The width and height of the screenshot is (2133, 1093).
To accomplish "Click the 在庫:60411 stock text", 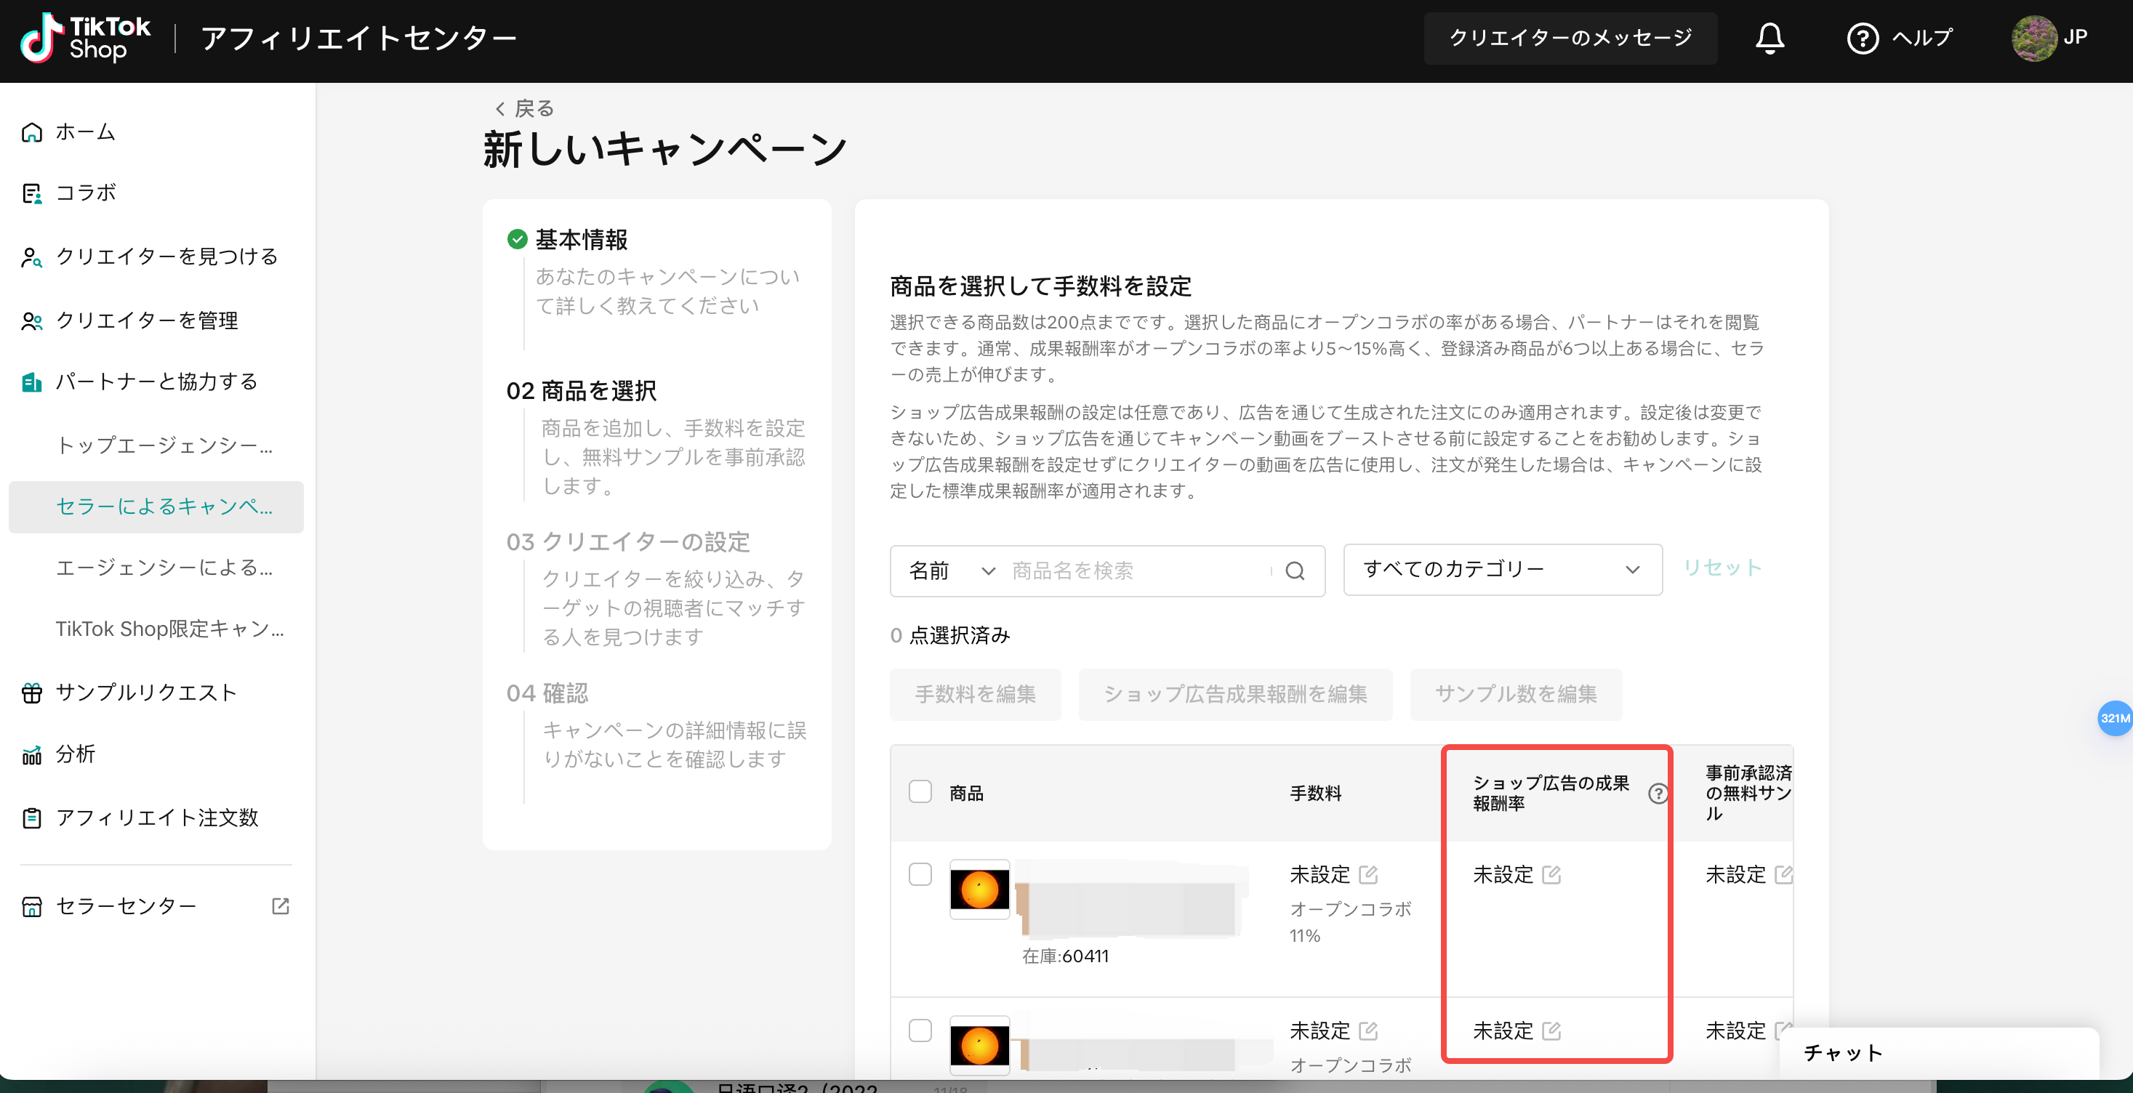I will click(1065, 956).
